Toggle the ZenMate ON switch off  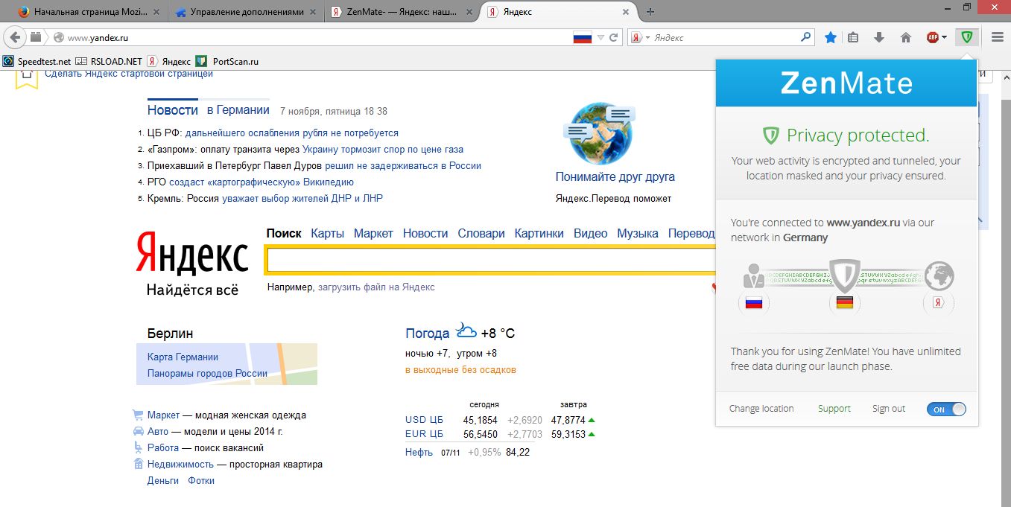pyautogui.click(x=946, y=409)
